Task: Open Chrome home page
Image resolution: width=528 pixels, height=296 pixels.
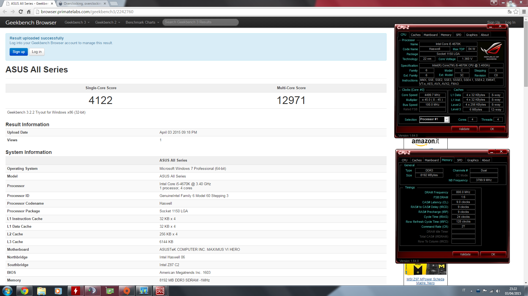Action: tap(29, 12)
